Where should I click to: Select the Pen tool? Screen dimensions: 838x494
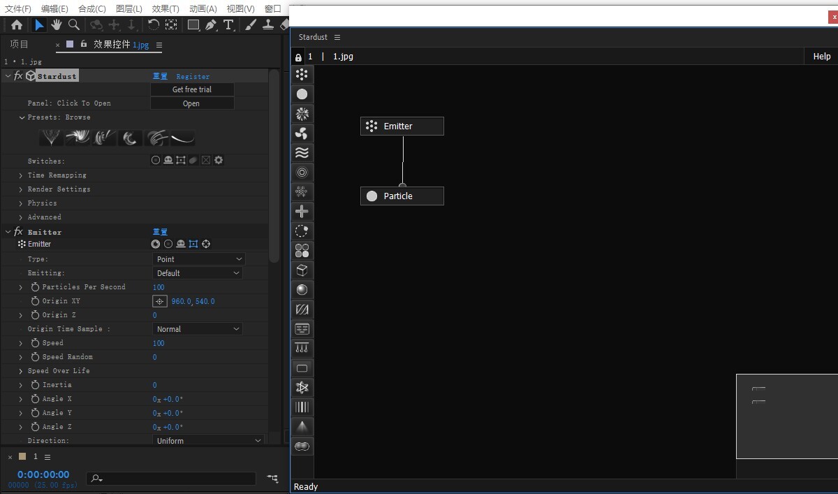[x=211, y=24]
